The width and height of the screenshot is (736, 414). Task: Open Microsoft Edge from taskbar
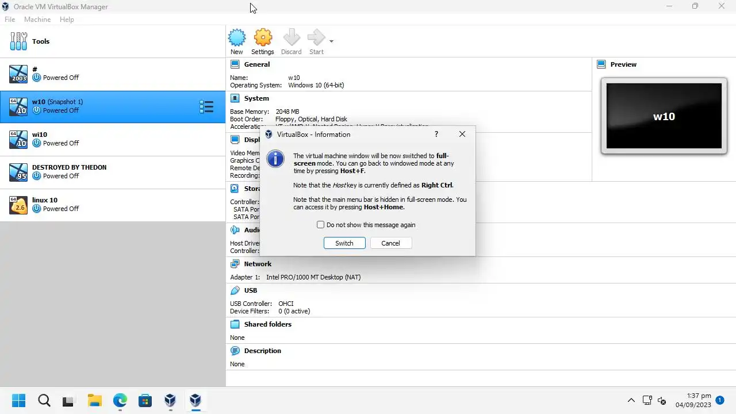[120, 400]
